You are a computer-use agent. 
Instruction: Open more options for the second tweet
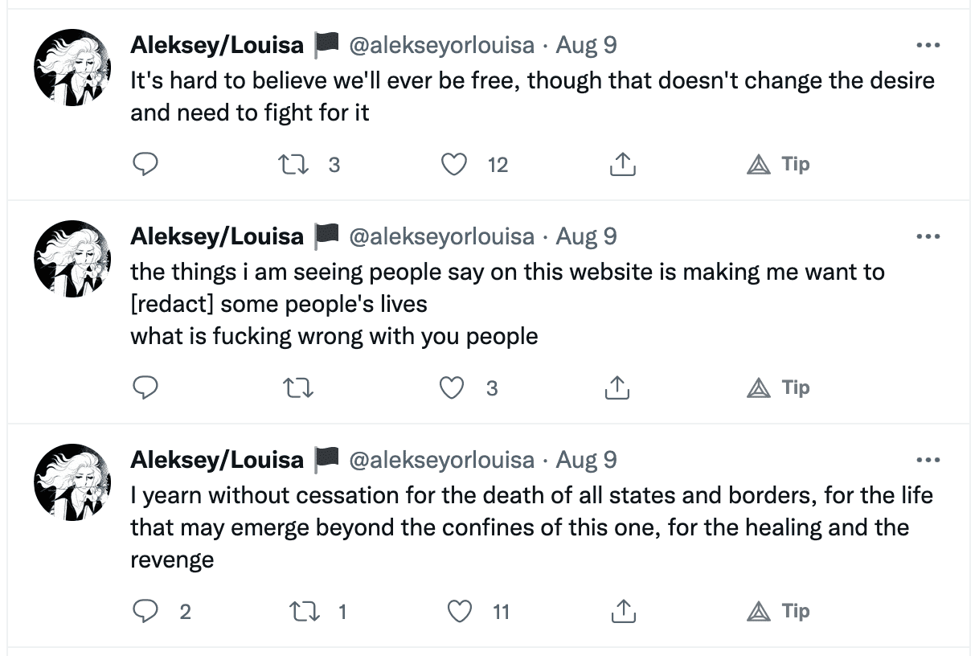[928, 237]
